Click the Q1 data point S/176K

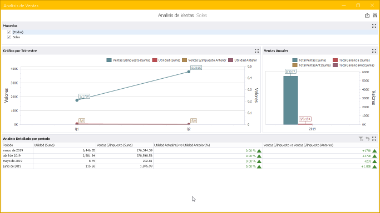point(77,100)
